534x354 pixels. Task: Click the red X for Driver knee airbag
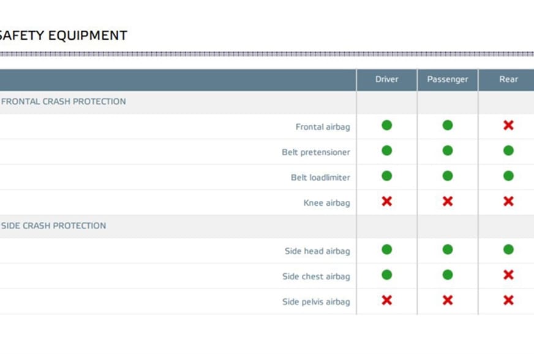coord(386,201)
